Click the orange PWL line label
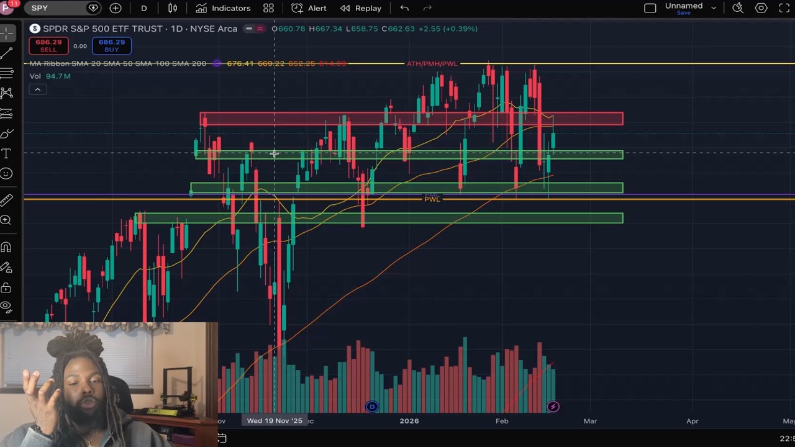Screen dimensions: 795x447 tap(432, 199)
